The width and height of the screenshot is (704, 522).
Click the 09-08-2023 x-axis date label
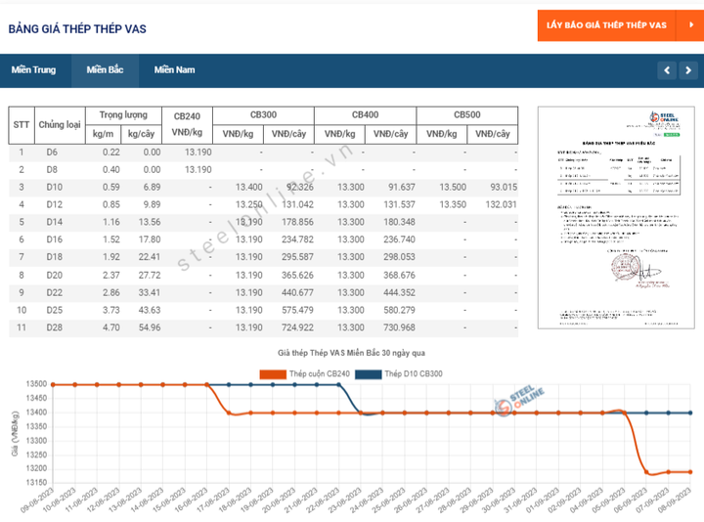[38, 500]
